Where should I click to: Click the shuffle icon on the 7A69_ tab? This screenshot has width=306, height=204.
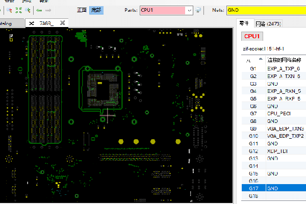(x=32, y=23)
